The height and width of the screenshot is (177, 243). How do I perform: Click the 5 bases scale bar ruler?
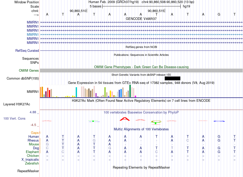coord(141,6)
